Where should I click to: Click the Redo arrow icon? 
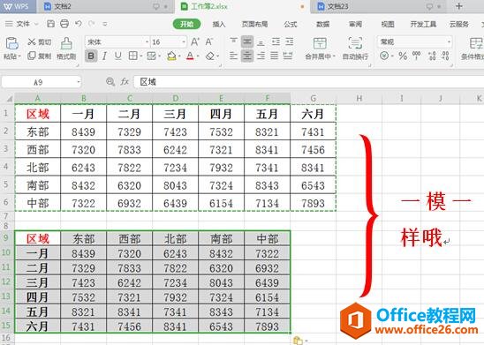[91, 24]
